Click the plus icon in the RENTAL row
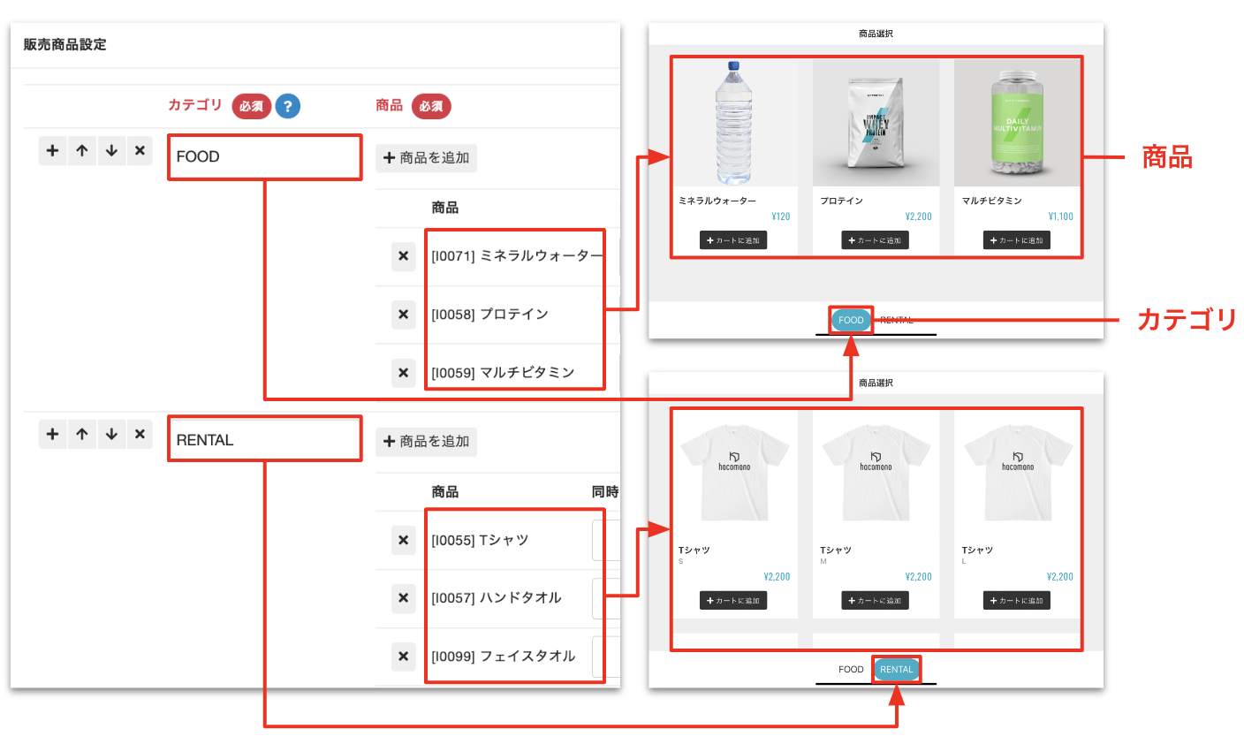Screen dimensions: 1244x744 click(x=52, y=434)
